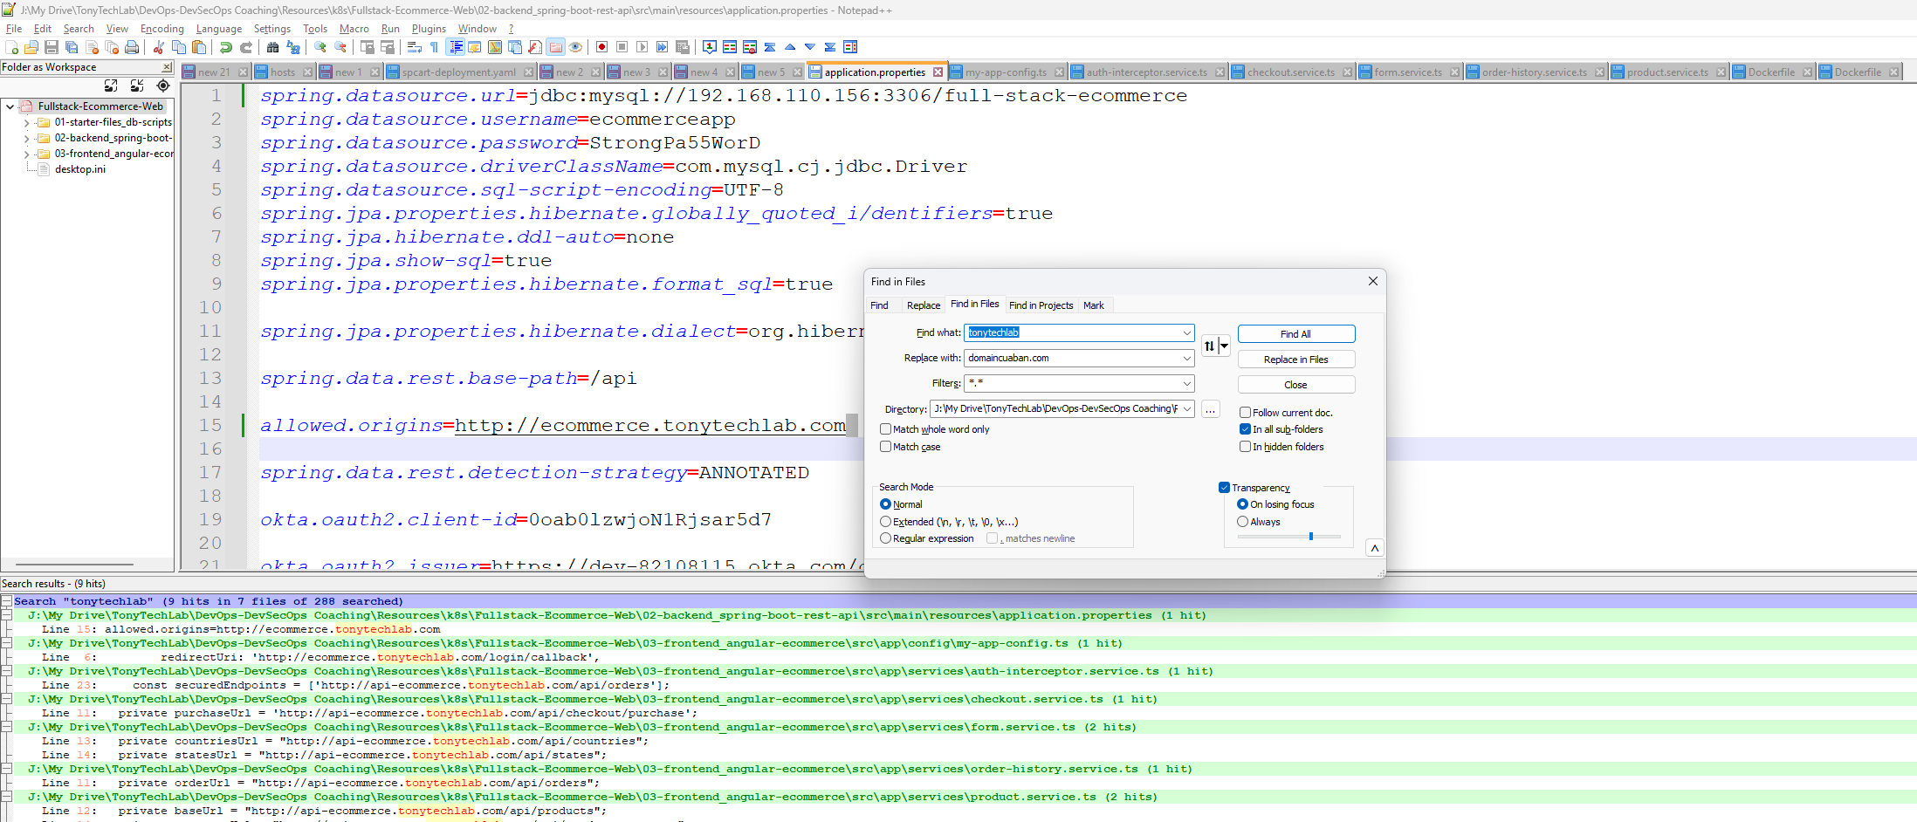This screenshot has height=822, width=1917.
Task: Select Regular expression search mode
Action: [886, 538]
